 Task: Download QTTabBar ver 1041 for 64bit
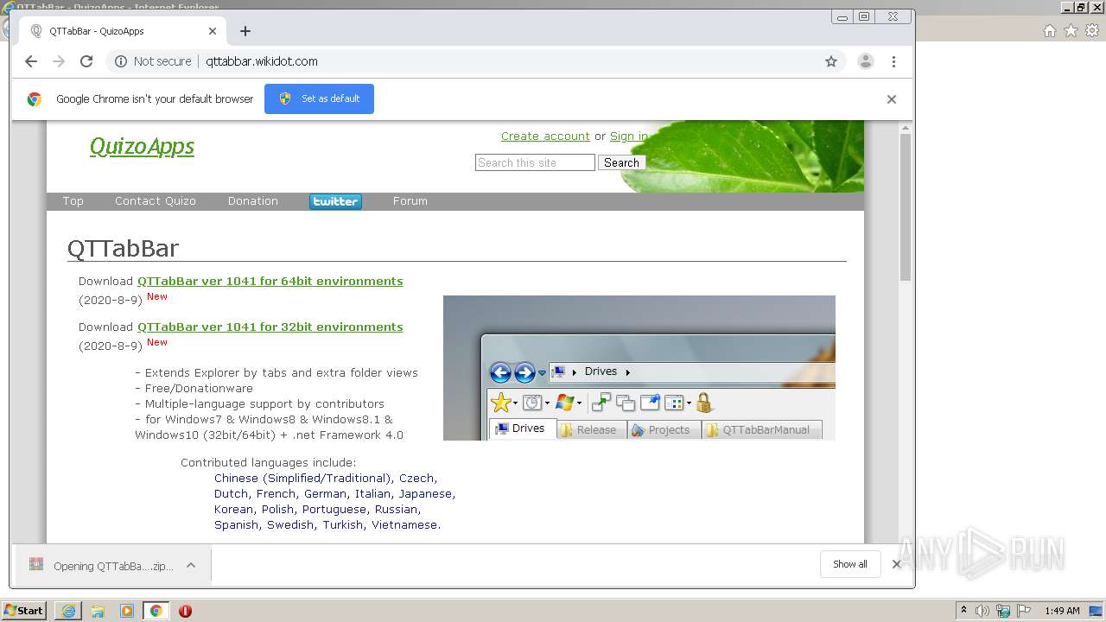pyautogui.click(x=270, y=281)
